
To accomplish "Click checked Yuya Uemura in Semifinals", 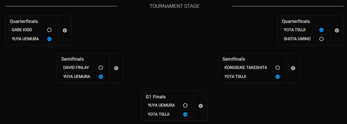I will pos(101,77).
